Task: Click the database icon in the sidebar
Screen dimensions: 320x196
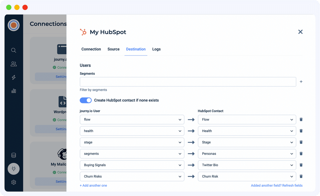Action: [x=14, y=155]
